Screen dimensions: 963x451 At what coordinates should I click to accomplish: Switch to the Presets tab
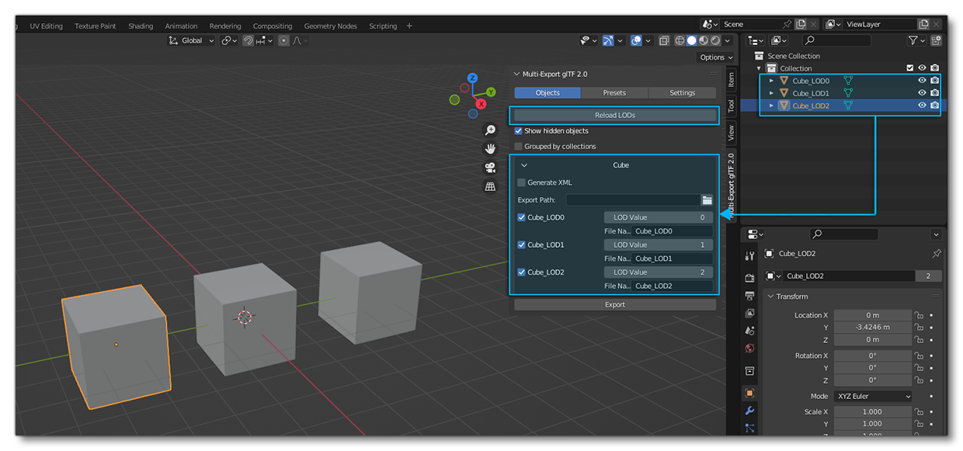(614, 92)
